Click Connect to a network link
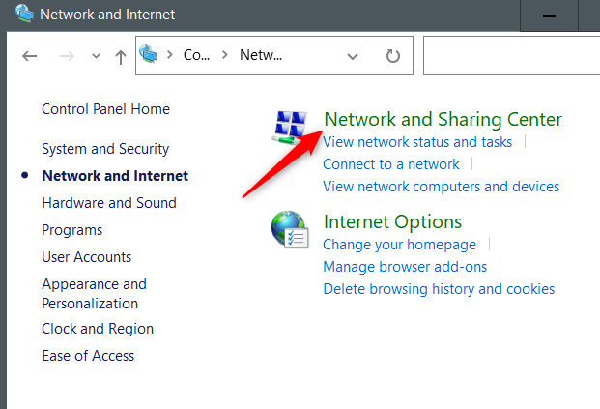 click(x=391, y=164)
